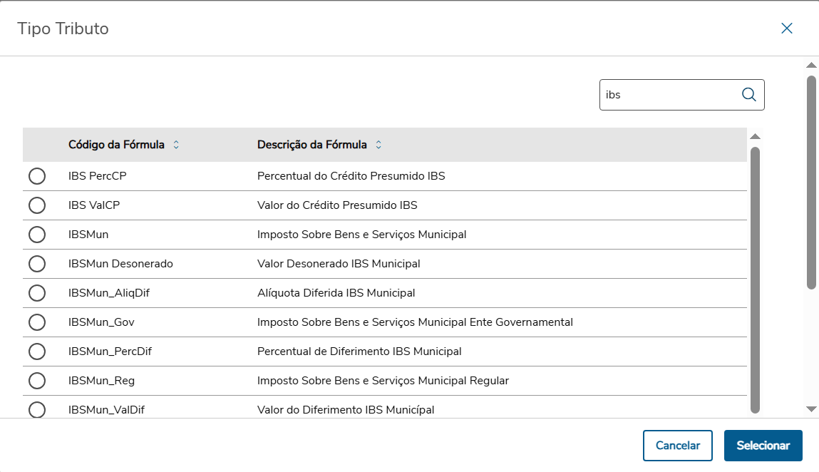Close the Tipo Tributo dialog
Viewport: 819px width, 472px height.
(x=787, y=29)
